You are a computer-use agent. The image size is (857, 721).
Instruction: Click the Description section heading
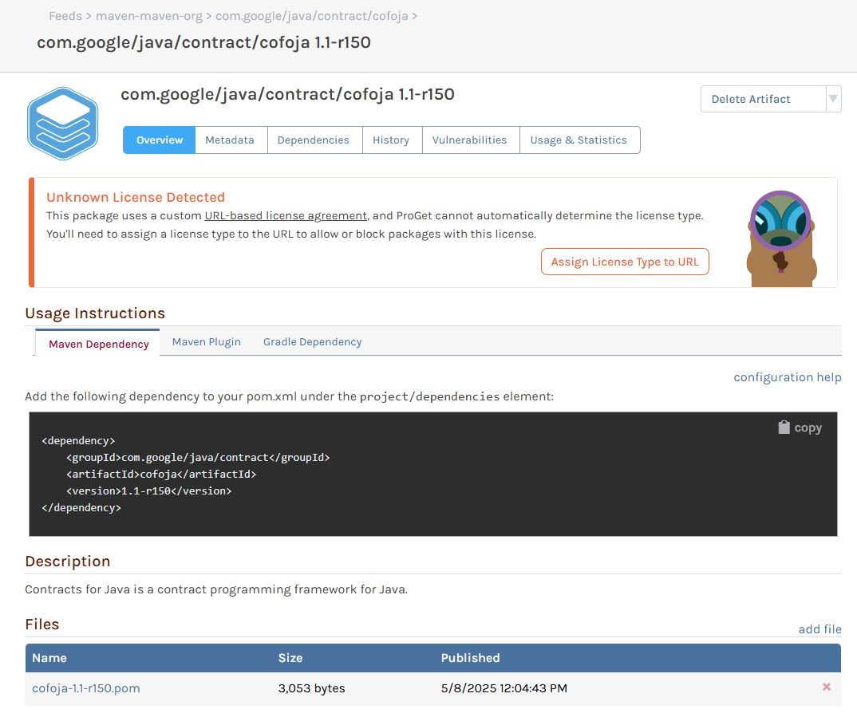pyautogui.click(x=68, y=561)
